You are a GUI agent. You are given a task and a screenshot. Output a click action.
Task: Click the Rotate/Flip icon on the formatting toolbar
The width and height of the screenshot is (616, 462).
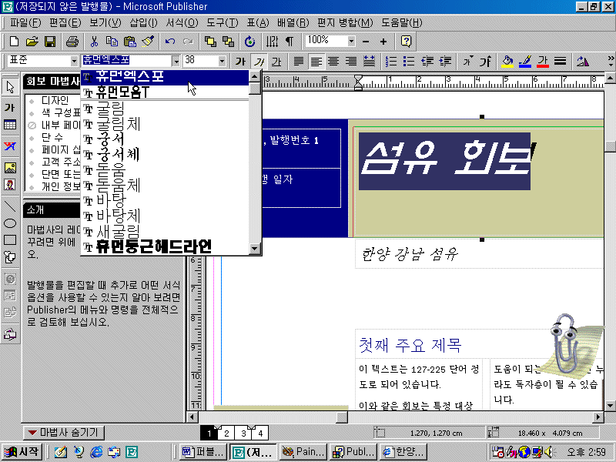tap(583, 62)
